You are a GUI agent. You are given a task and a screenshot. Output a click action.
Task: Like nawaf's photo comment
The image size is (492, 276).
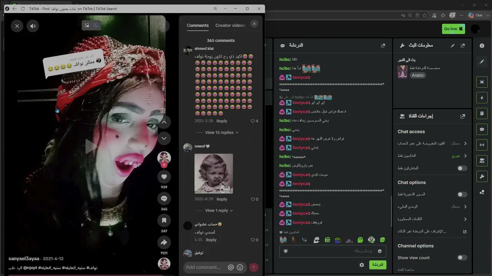click(x=253, y=199)
